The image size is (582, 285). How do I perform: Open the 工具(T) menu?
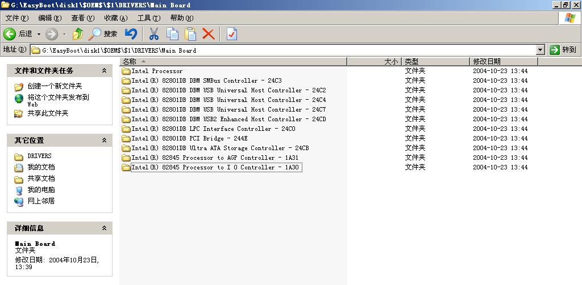[x=149, y=18]
